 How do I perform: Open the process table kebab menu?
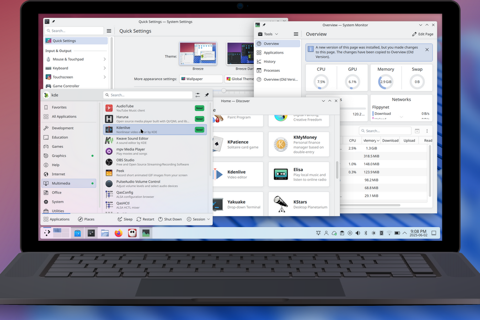(x=427, y=131)
